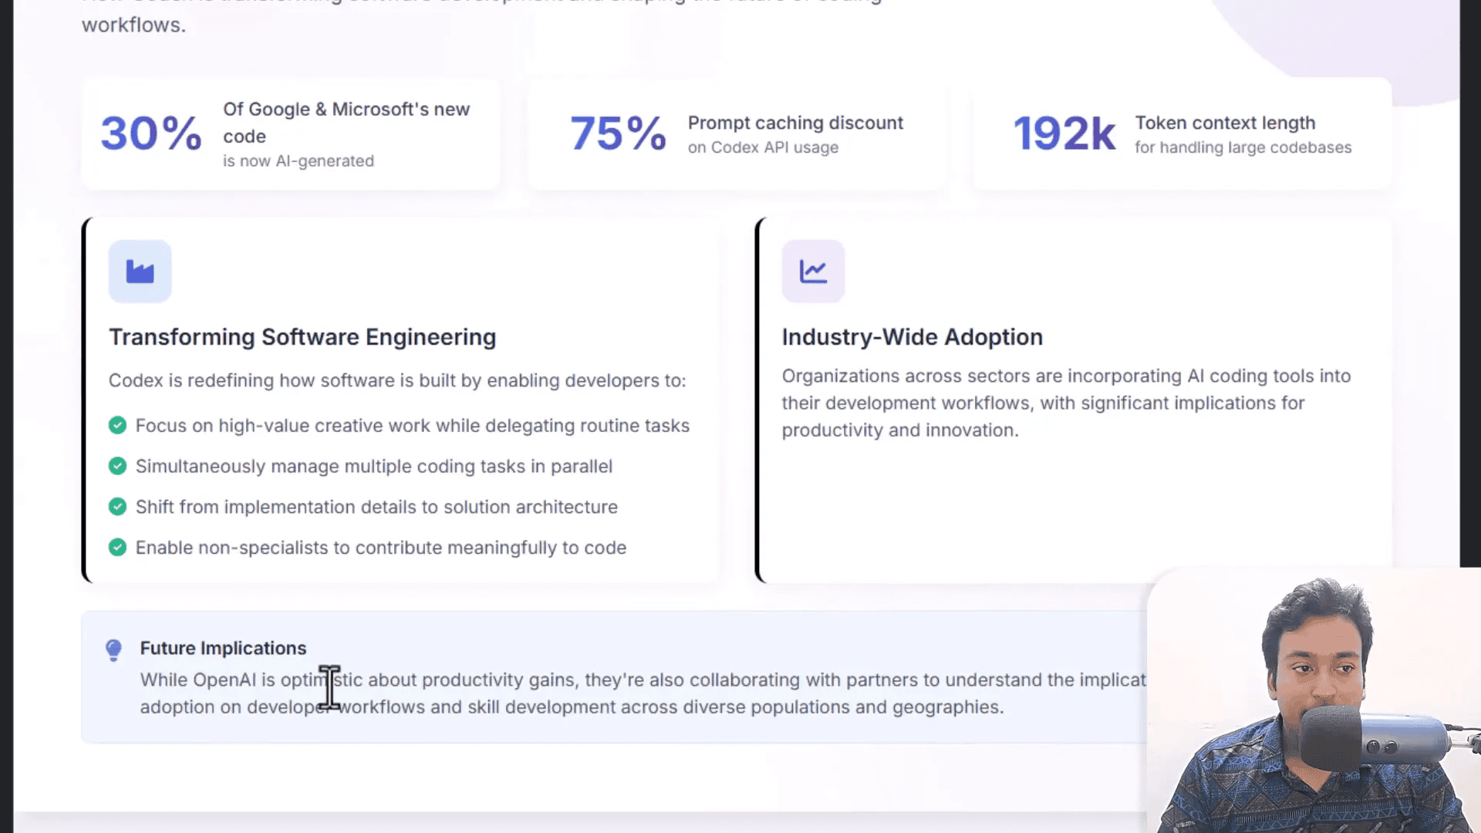
Task: Click 'for handling large codebases' caption
Action: (1243, 147)
